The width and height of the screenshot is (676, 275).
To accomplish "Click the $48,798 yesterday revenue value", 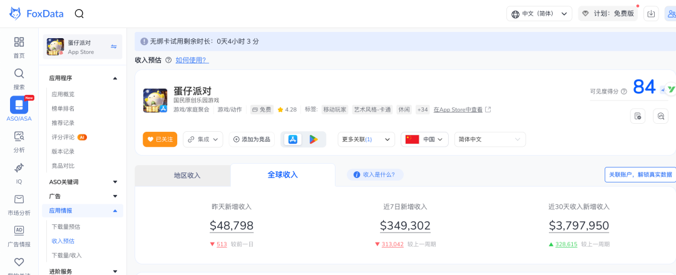I will click(232, 226).
